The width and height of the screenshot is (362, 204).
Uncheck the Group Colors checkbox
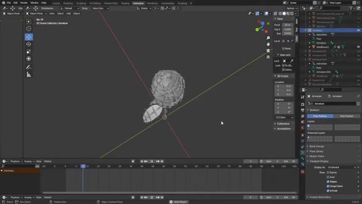[328, 186]
